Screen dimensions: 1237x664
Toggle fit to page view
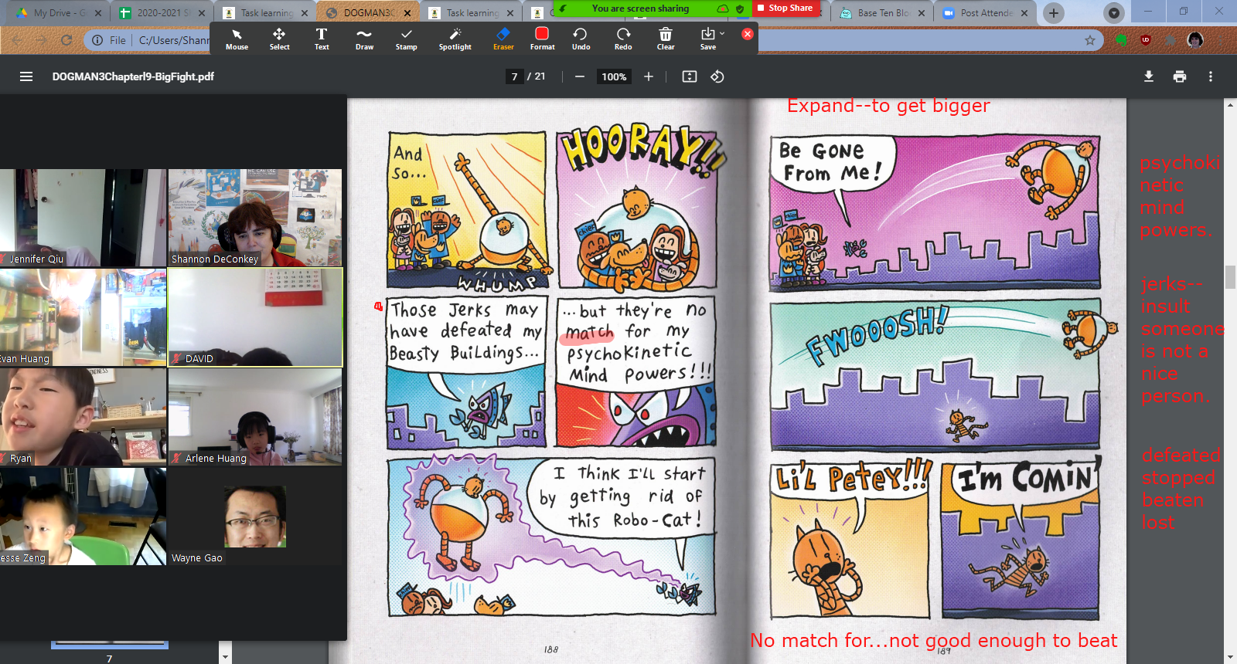pos(690,76)
